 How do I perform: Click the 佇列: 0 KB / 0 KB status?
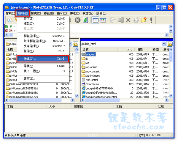150,135
